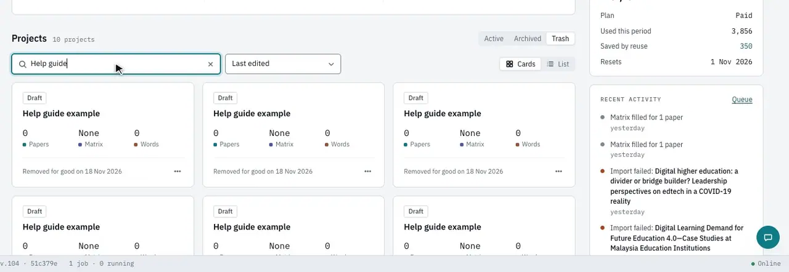Viewport: 789px width, 272px height.
Task: Click the second Matrix filled for 1 paper entry
Action: (647, 145)
